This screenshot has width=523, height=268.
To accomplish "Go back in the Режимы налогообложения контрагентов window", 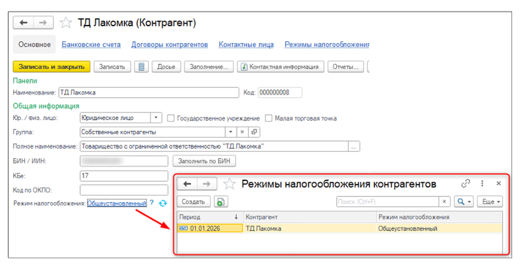I will click(187, 184).
